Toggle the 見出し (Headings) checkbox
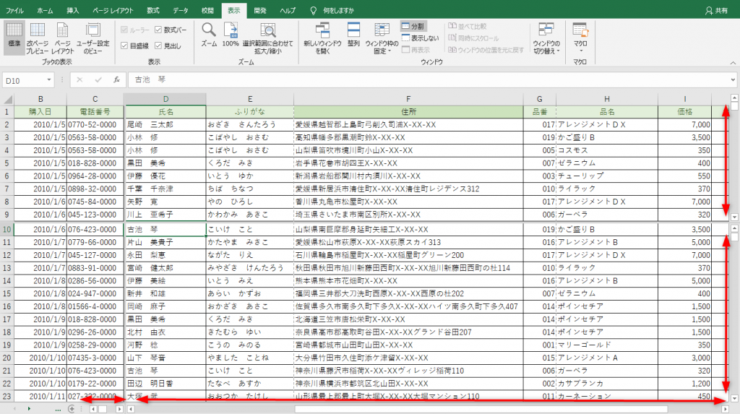The width and height of the screenshot is (740, 414). pyautogui.click(x=158, y=46)
